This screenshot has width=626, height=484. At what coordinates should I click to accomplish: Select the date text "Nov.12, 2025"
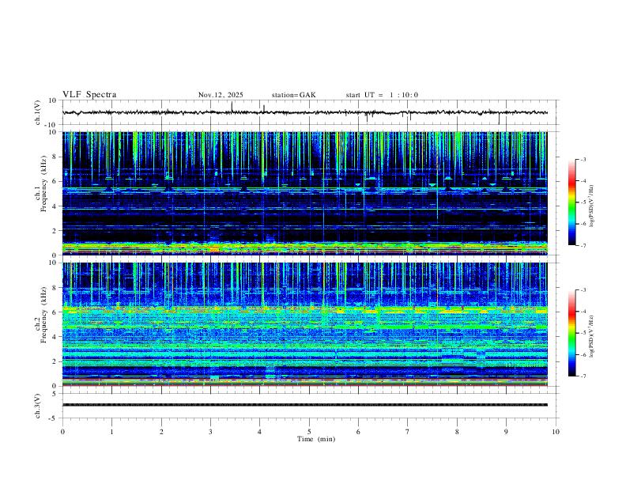coord(221,95)
